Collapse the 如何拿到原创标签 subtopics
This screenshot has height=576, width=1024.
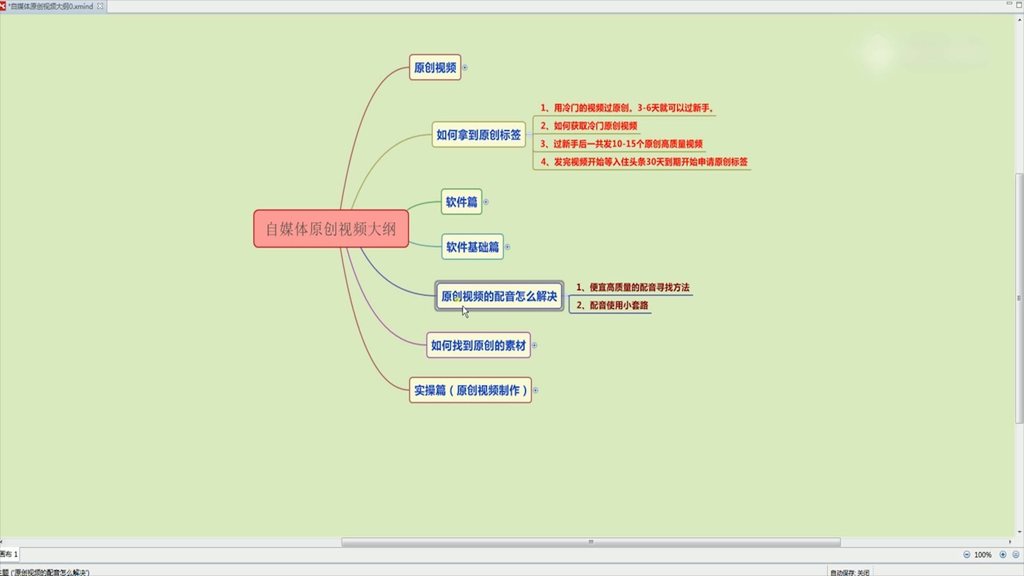click(x=530, y=135)
